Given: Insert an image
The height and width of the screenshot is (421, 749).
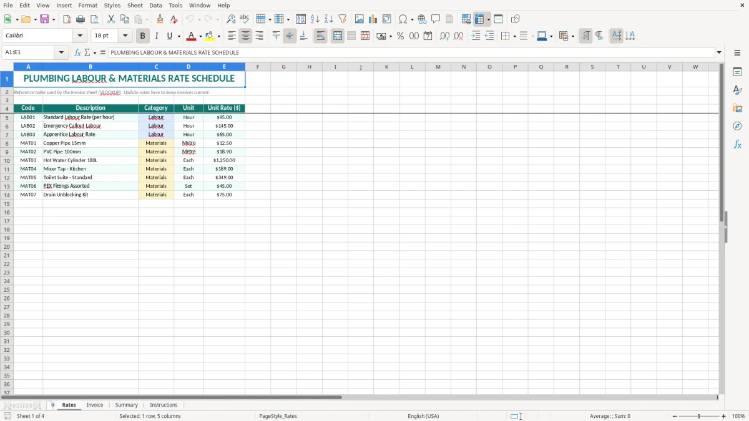Looking at the screenshot, I should coord(360,19).
